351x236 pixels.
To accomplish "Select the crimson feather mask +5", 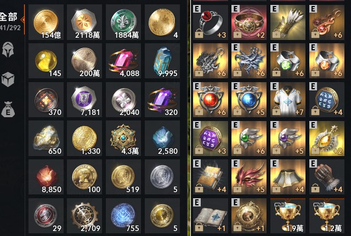I will click(249, 177).
